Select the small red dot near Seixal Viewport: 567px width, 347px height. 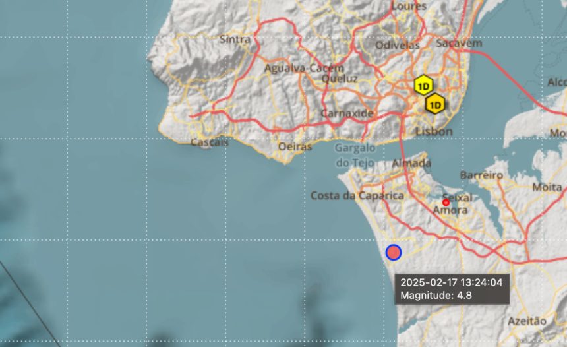pos(446,203)
